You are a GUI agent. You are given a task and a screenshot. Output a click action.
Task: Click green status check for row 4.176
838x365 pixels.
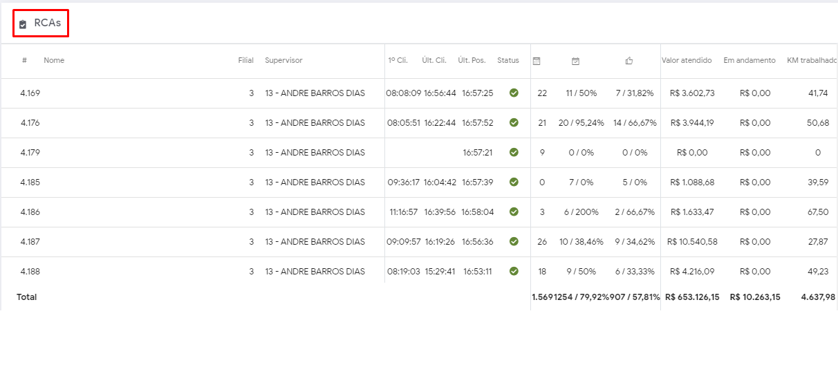514,122
